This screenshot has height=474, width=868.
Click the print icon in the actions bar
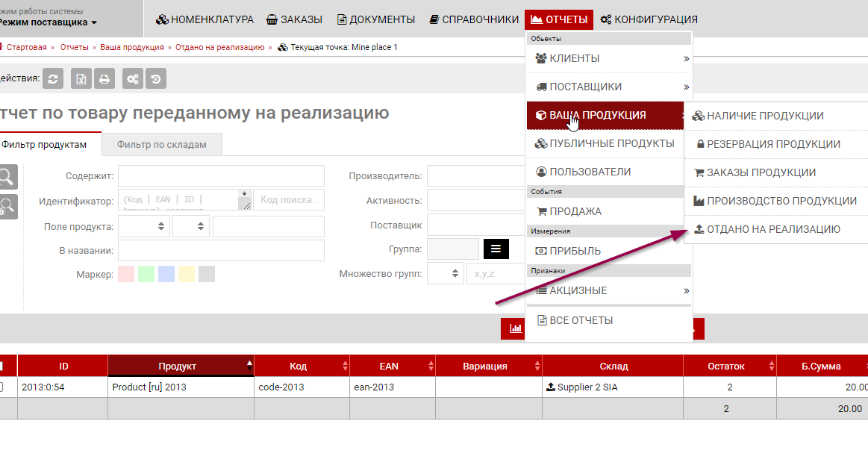[x=104, y=78]
